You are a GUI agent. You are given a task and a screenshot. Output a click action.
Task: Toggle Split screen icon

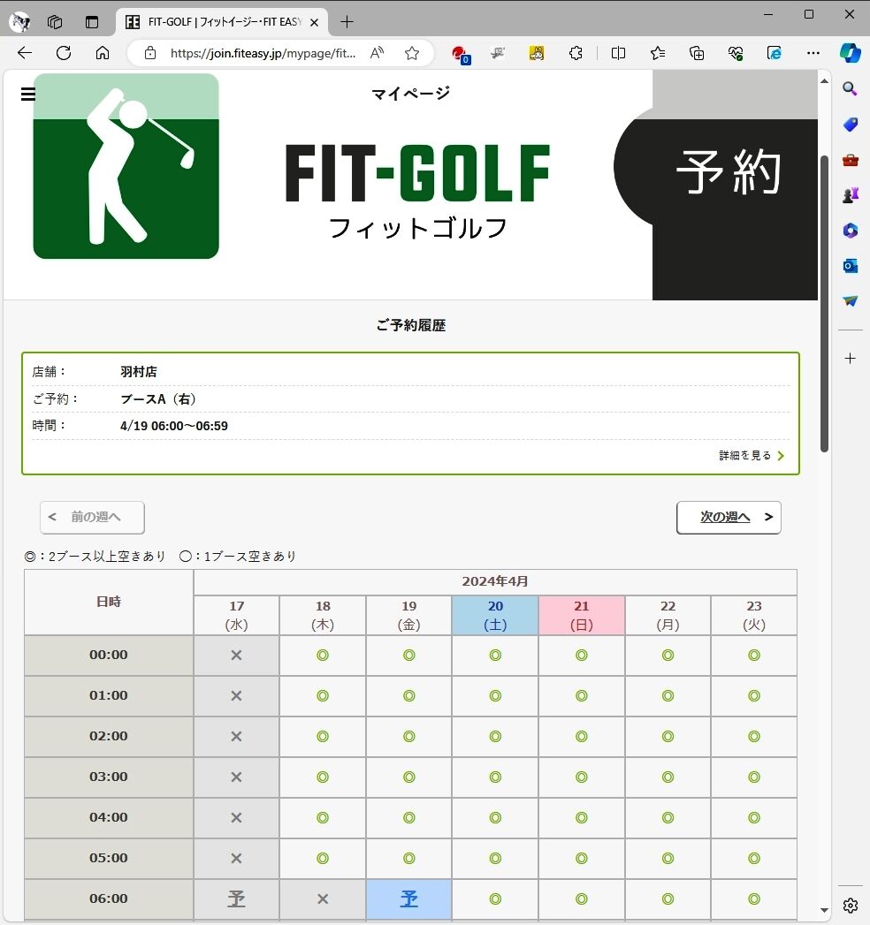(x=618, y=53)
